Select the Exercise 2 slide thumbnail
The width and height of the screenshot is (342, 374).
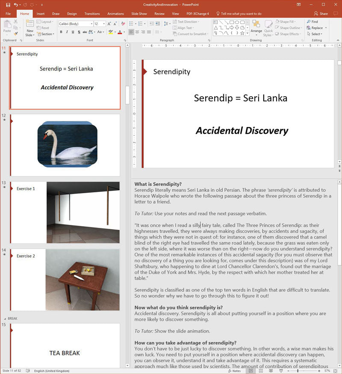tap(65, 280)
